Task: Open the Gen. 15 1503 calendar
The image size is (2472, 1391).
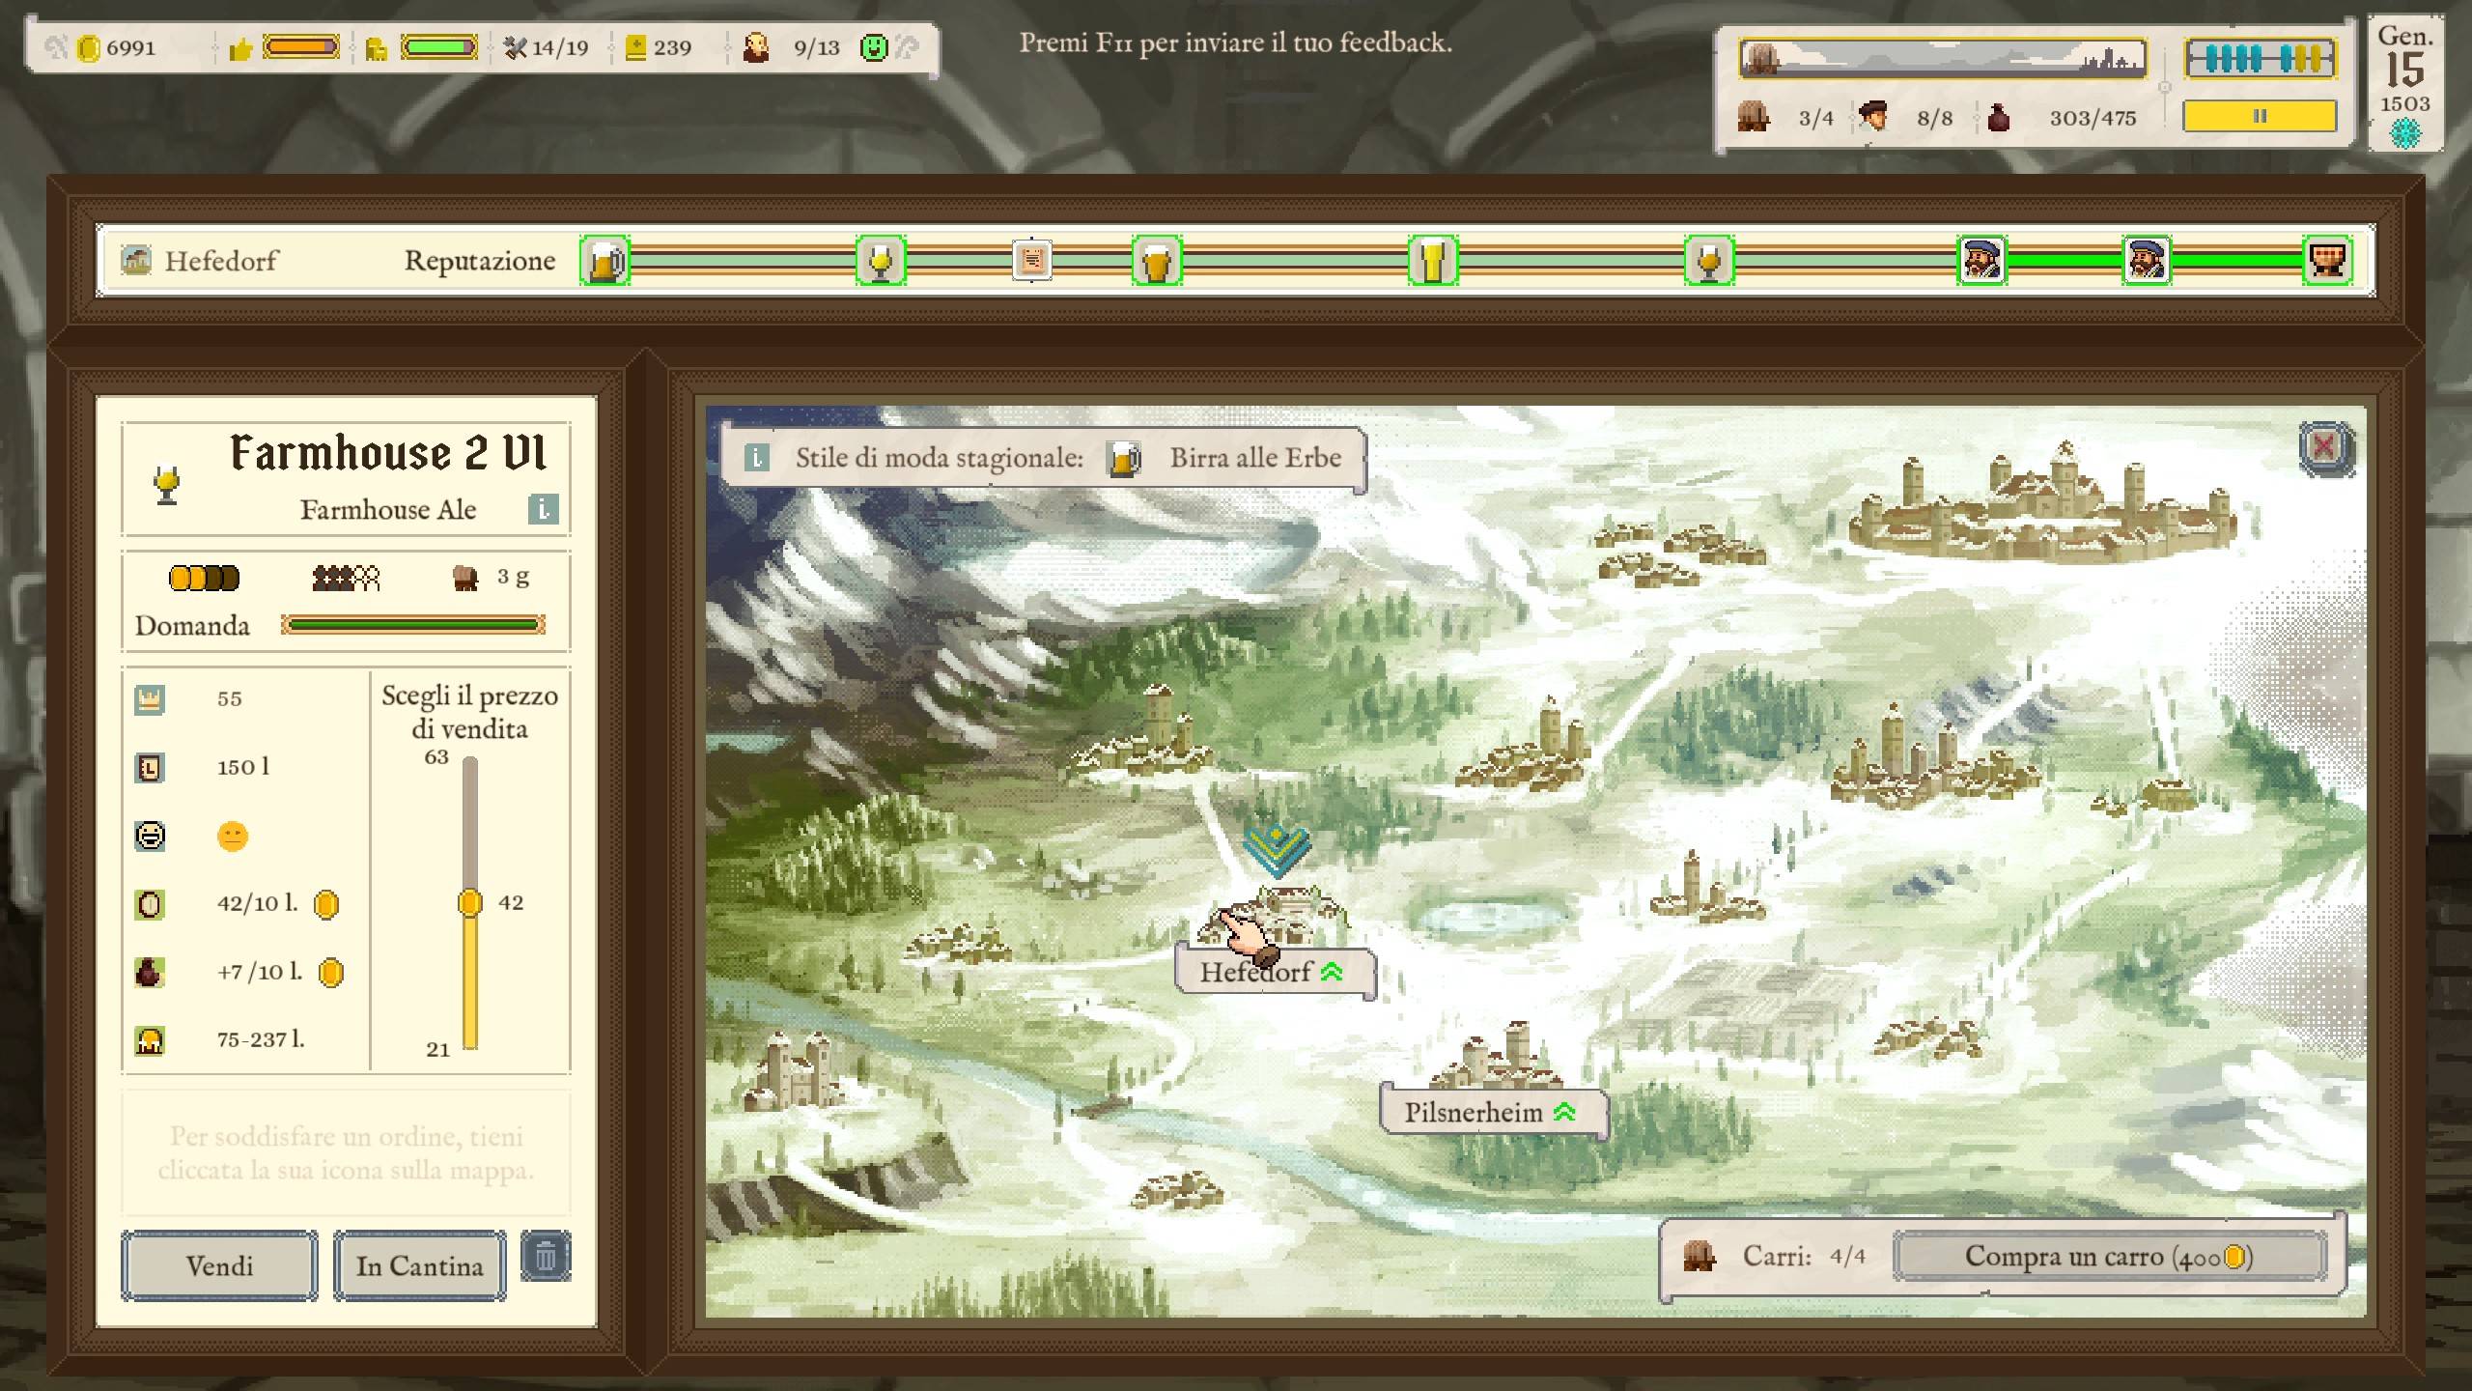Action: [2404, 82]
